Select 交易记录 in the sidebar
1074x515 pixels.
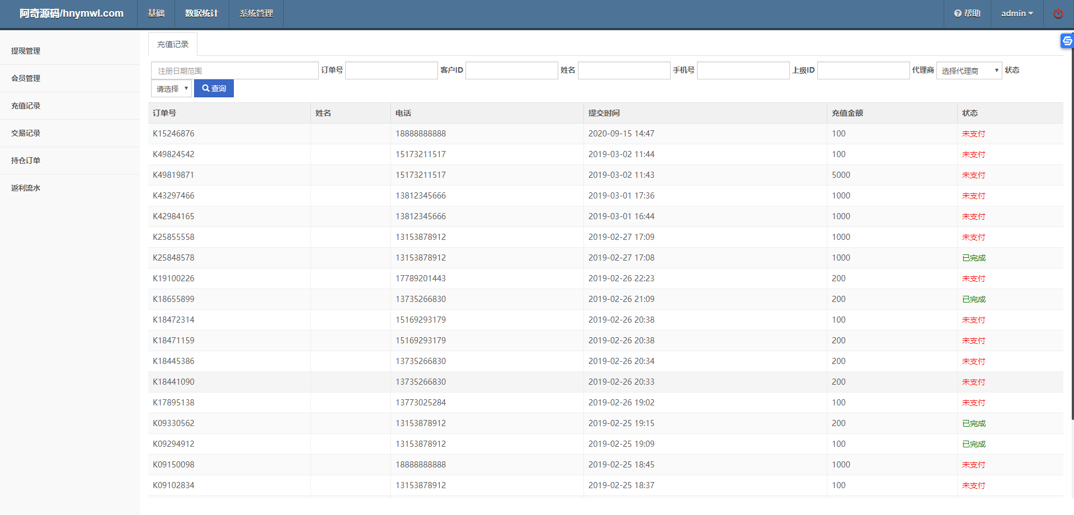tap(25, 133)
